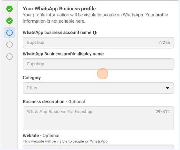Click the WhatsApp business account name field
This screenshot has height=150, width=180.
pyautogui.click(x=98, y=43)
